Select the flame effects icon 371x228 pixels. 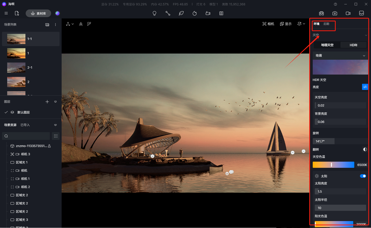195,13
